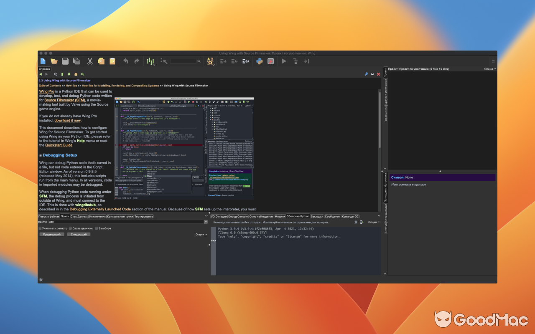Viewport: 535px width, 334px height.
Task: Select the Cut tool on the toolbar
Action: tap(90, 61)
